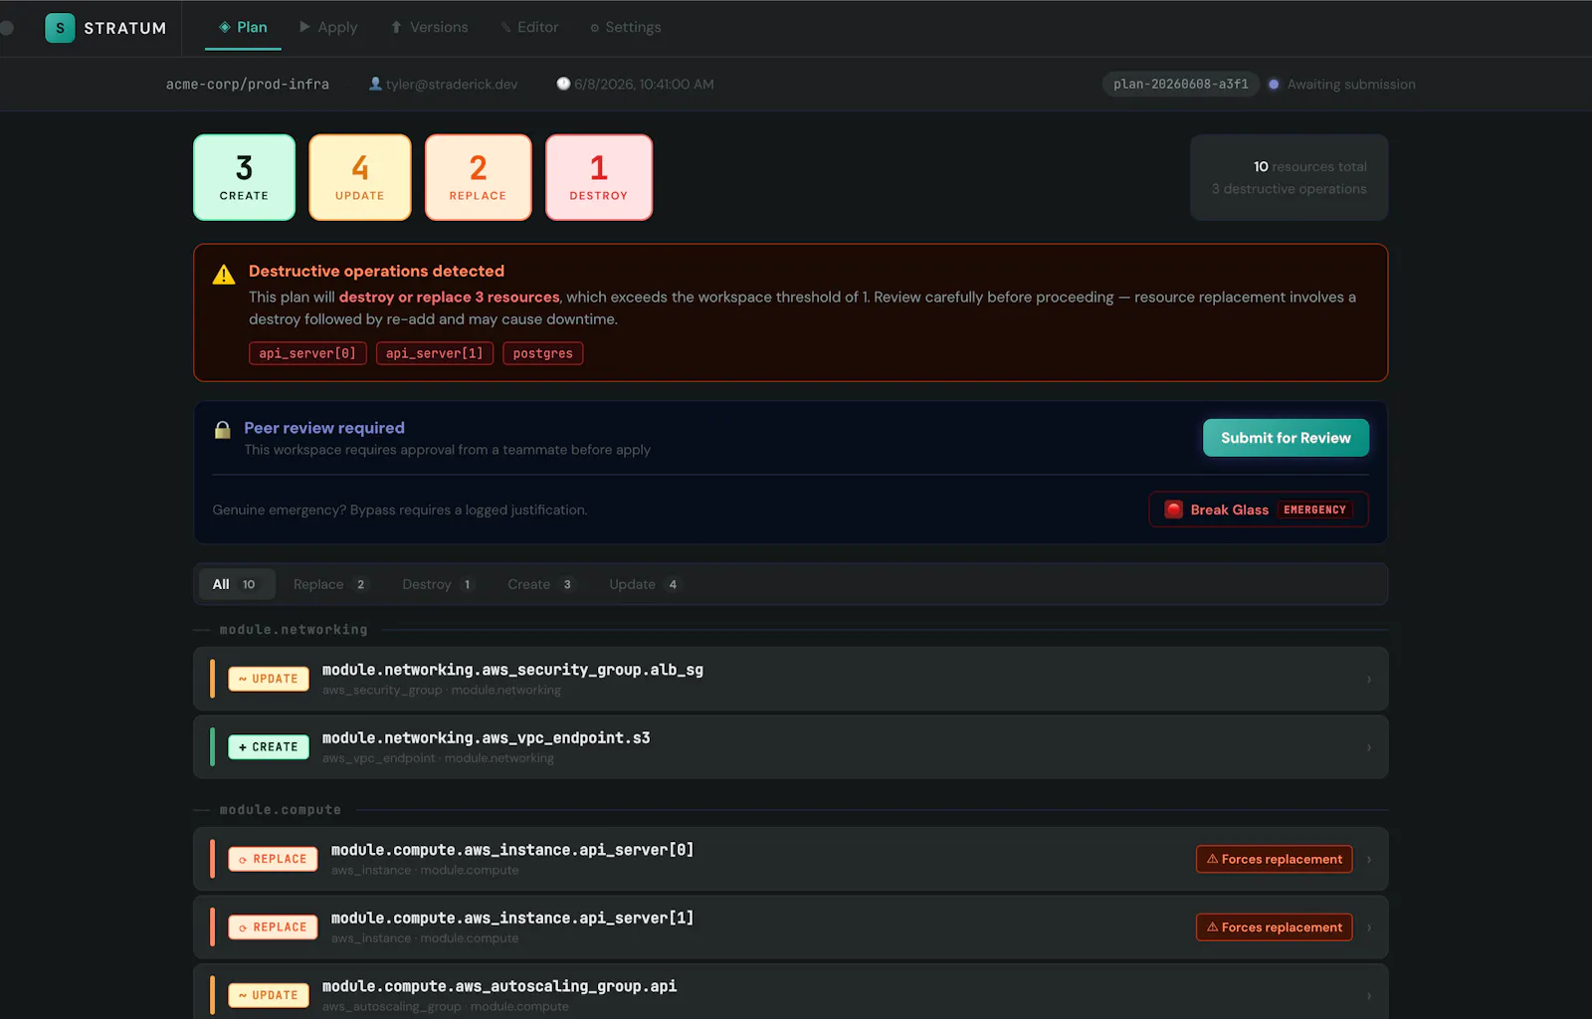
Task: Click the Stratum logo icon
Action: (60, 28)
